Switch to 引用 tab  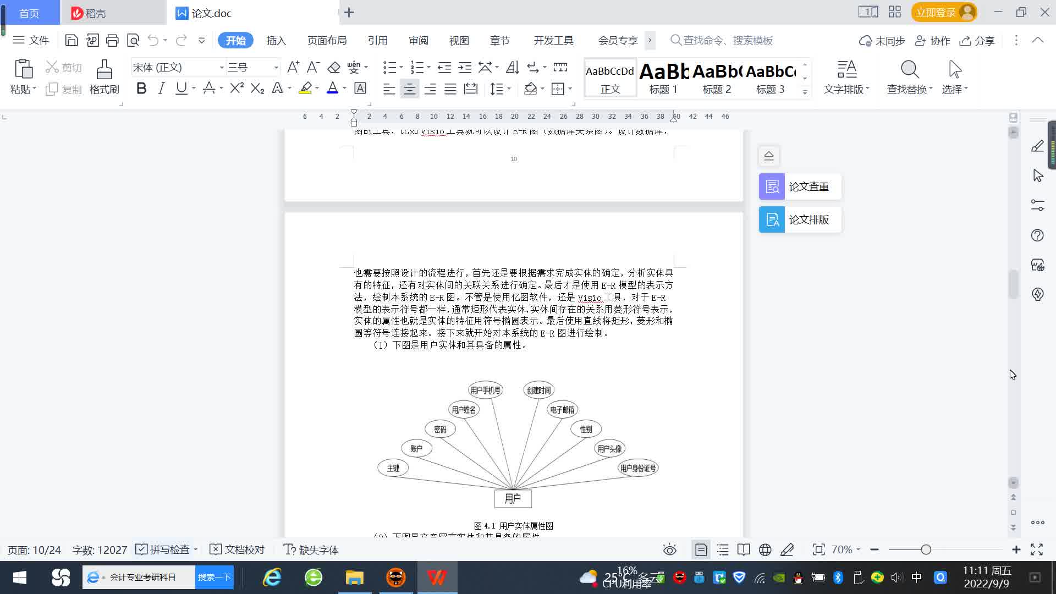[x=377, y=40]
